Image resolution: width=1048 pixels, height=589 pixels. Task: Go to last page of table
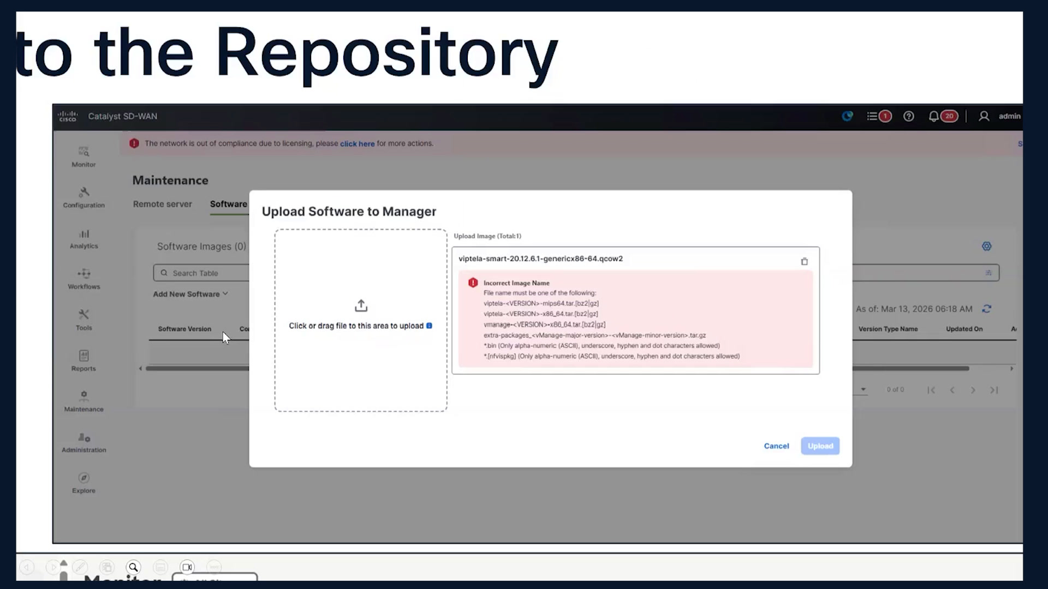994,390
